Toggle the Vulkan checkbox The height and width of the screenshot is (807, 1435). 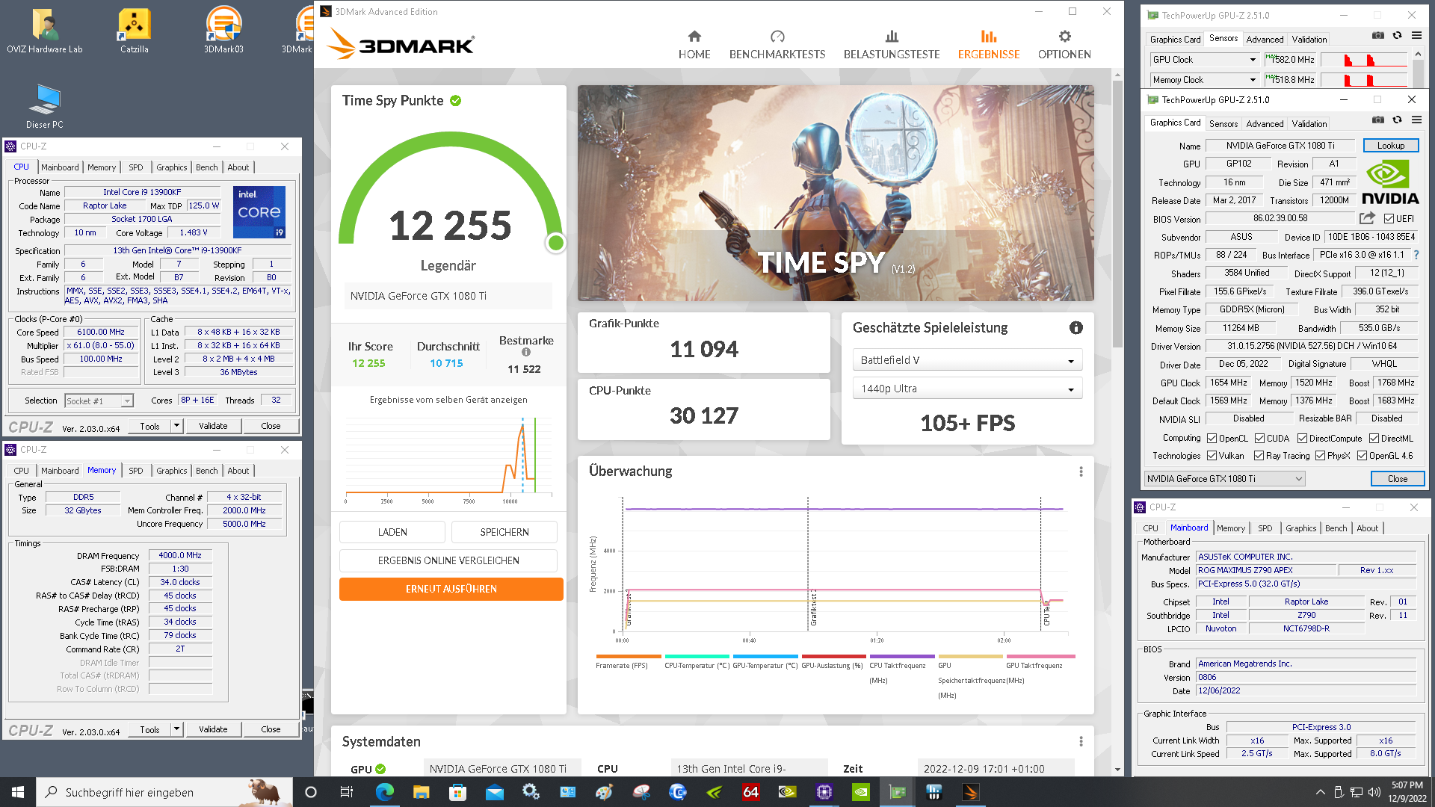[x=1212, y=456]
